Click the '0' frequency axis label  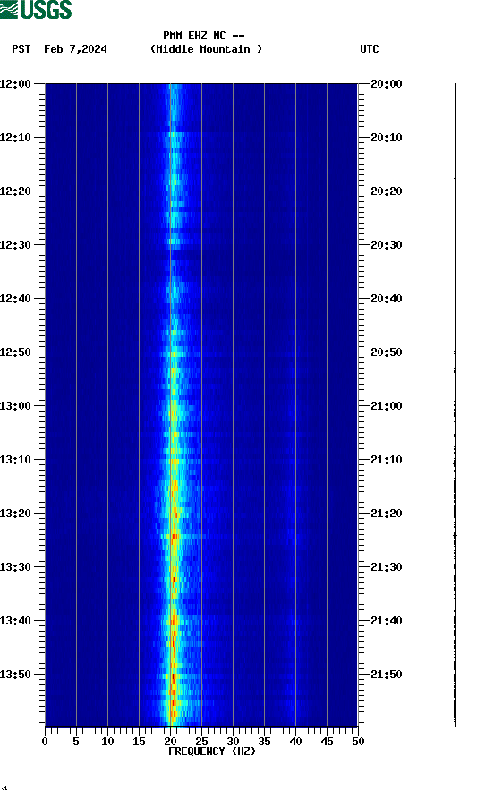point(45,742)
